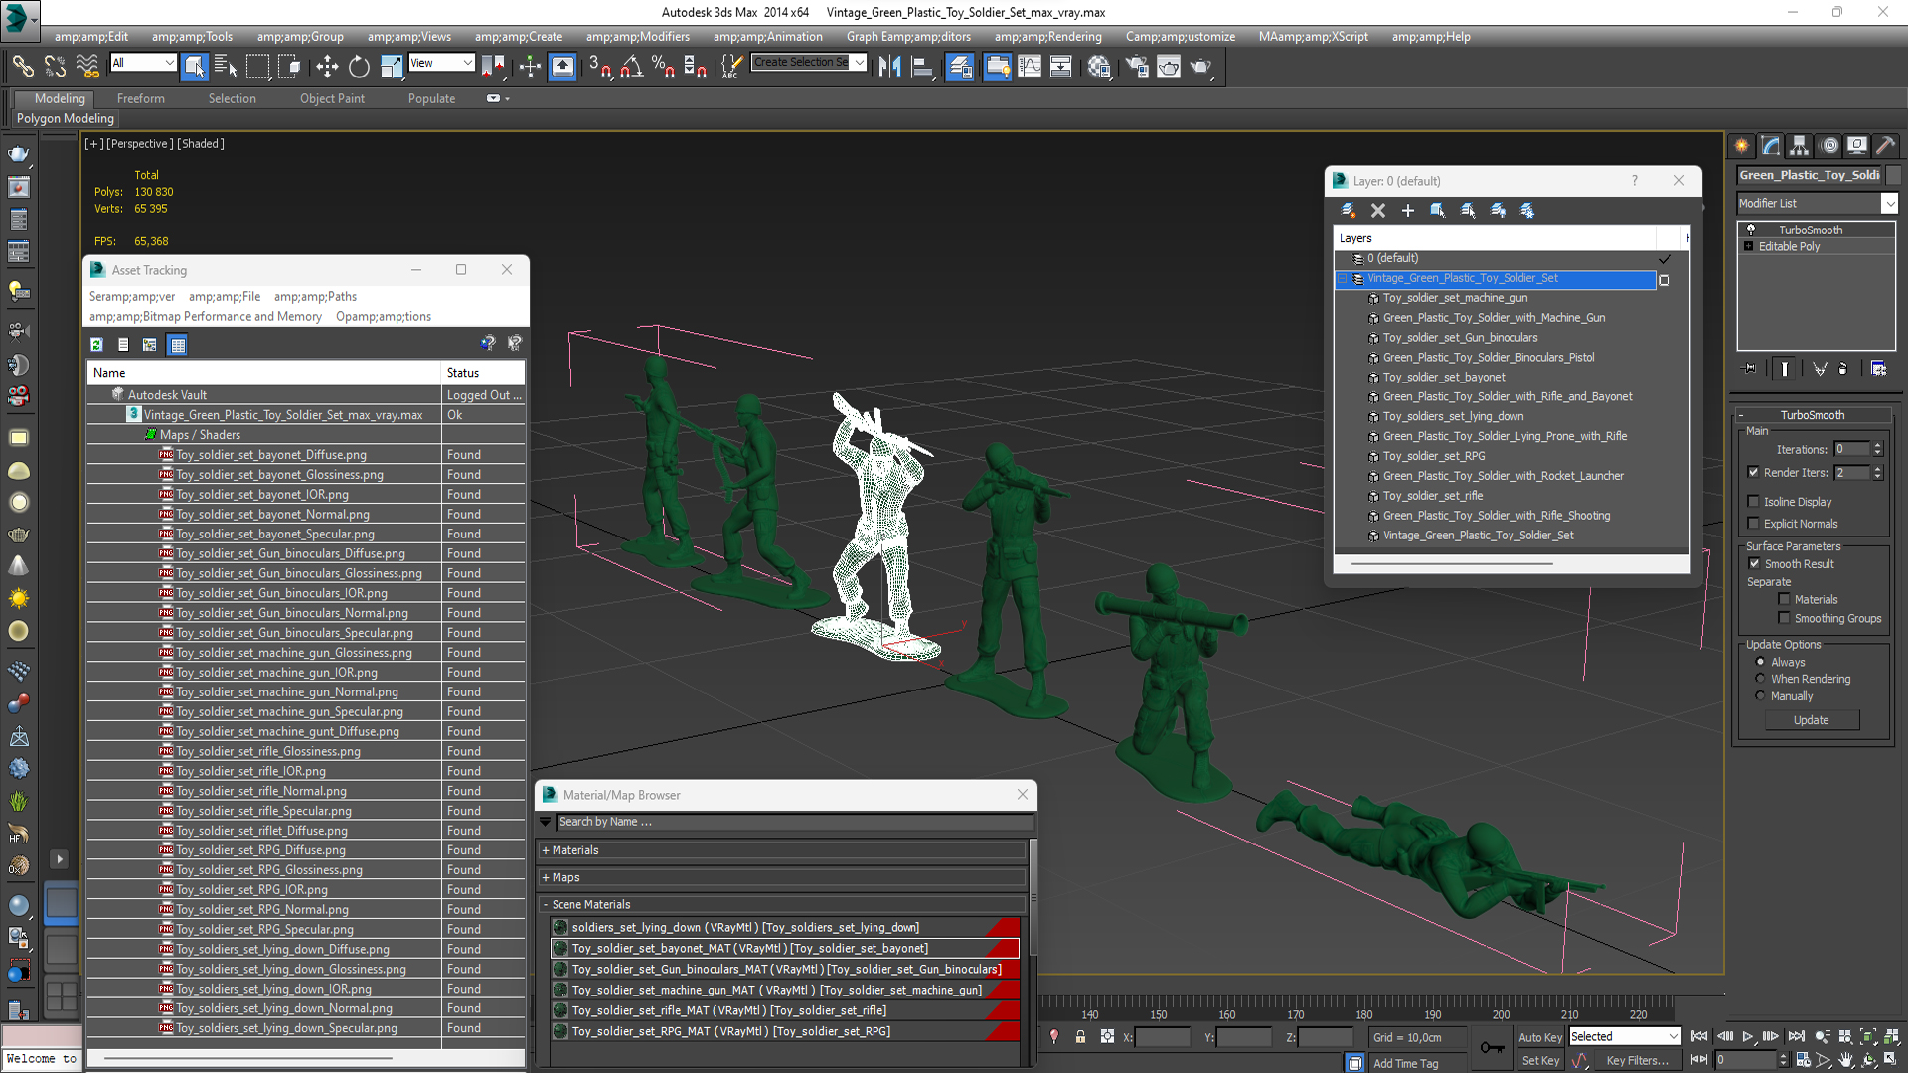1908x1073 pixels.
Task: Switch to Object Paint ribbon tab
Action: (332, 99)
